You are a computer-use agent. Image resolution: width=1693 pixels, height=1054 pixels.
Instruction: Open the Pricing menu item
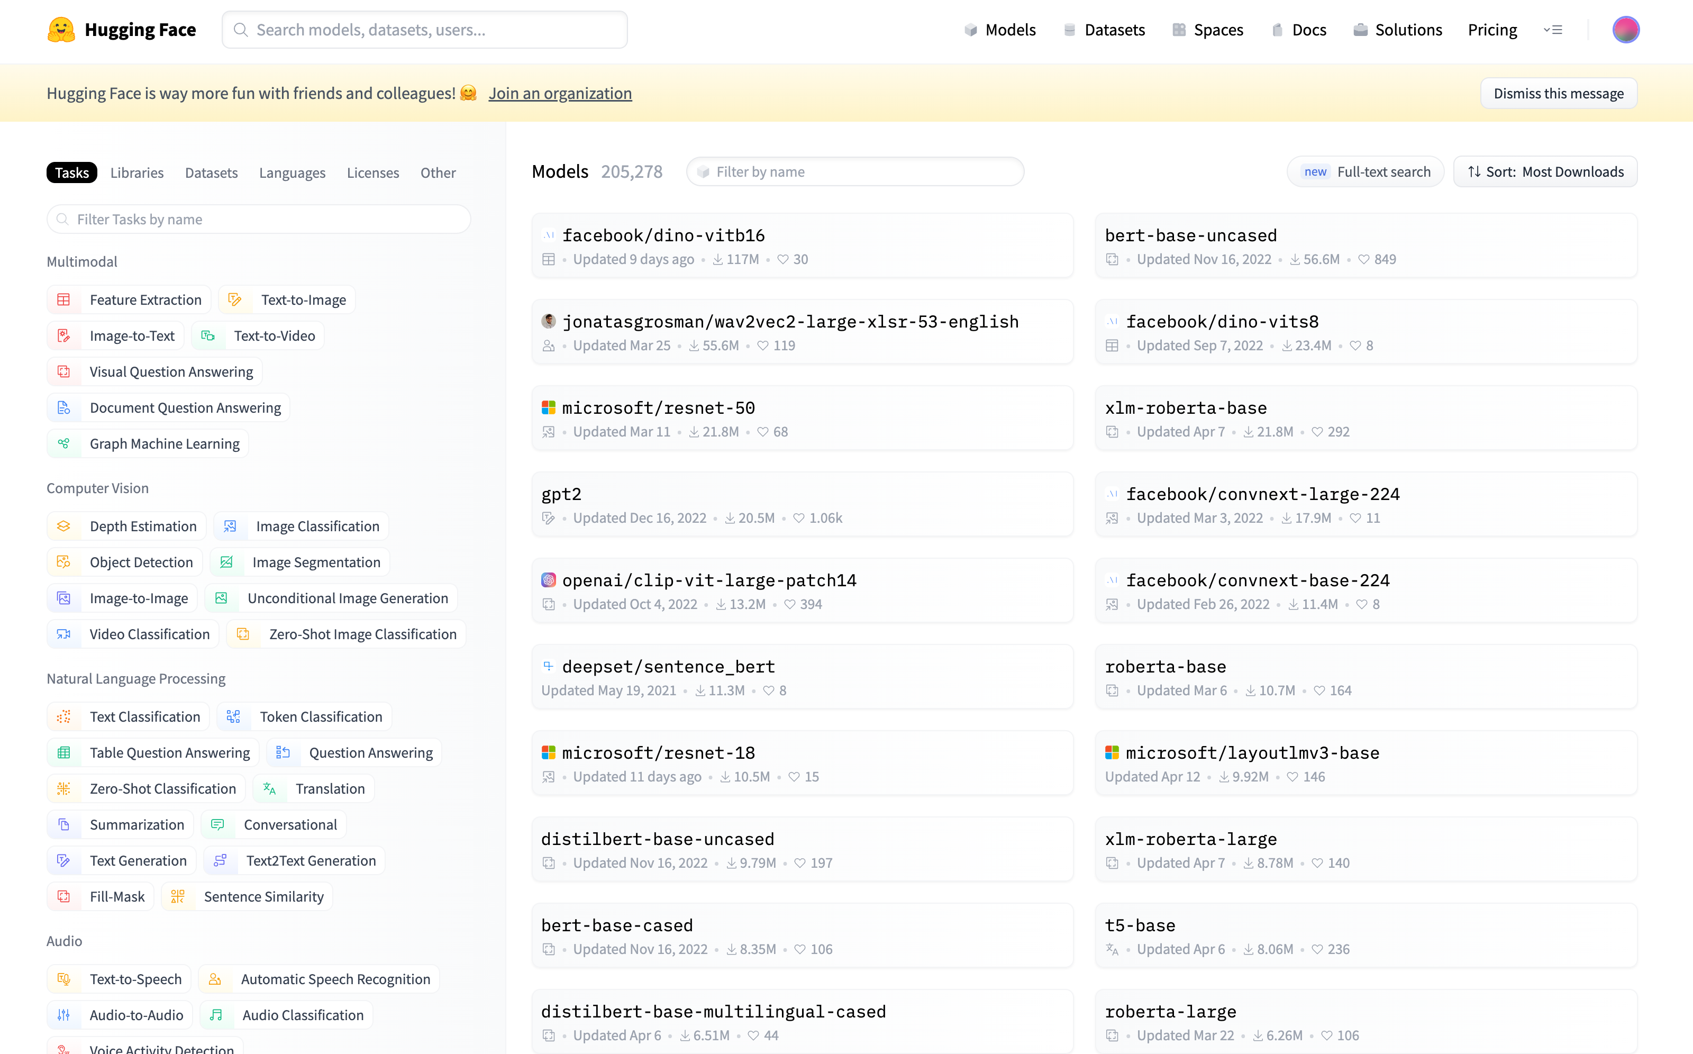1492,30
